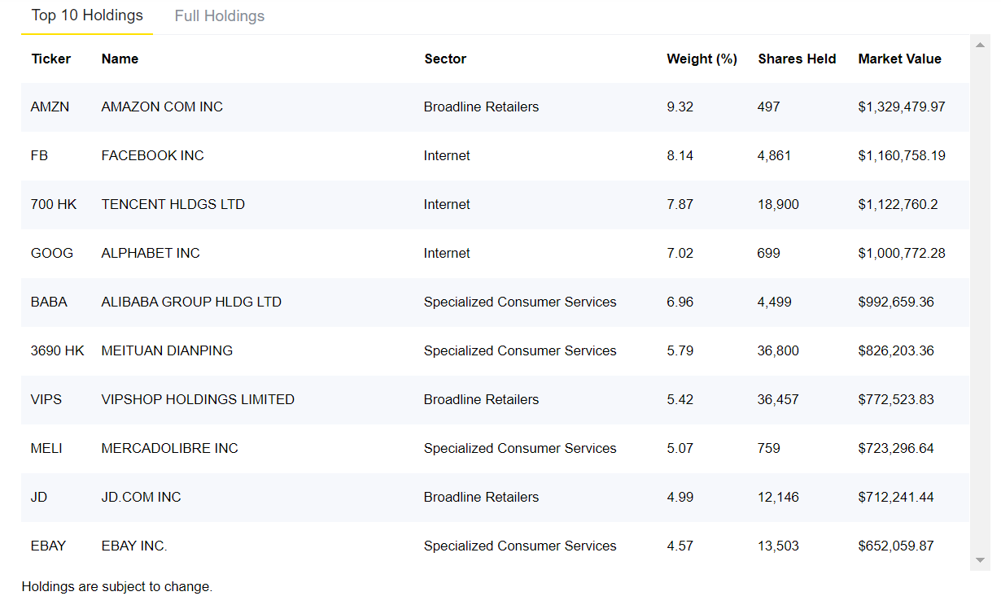The width and height of the screenshot is (1001, 596).
Task: Click the BABA ticker cell
Action: pos(49,302)
